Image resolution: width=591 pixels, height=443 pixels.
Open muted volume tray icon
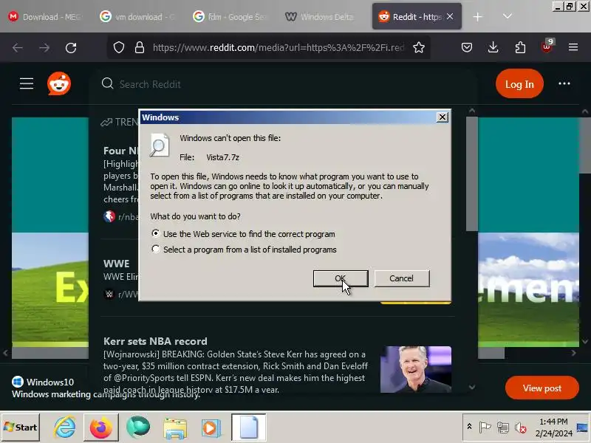click(521, 427)
